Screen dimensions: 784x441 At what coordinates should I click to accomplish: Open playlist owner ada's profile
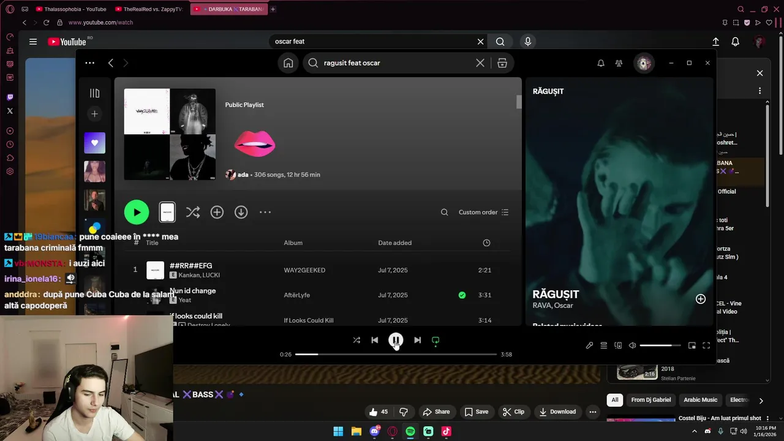pyautogui.click(x=243, y=175)
